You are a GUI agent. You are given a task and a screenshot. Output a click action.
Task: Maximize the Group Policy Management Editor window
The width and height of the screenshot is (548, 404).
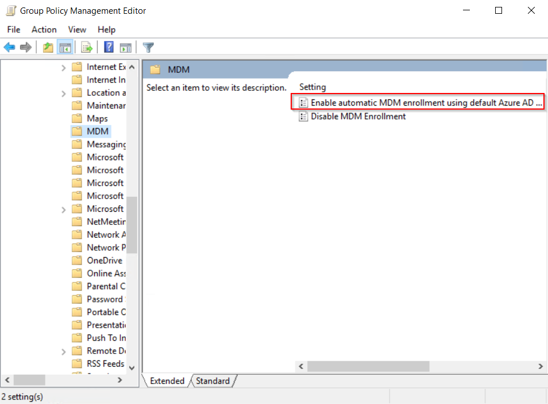[x=499, y=10]
